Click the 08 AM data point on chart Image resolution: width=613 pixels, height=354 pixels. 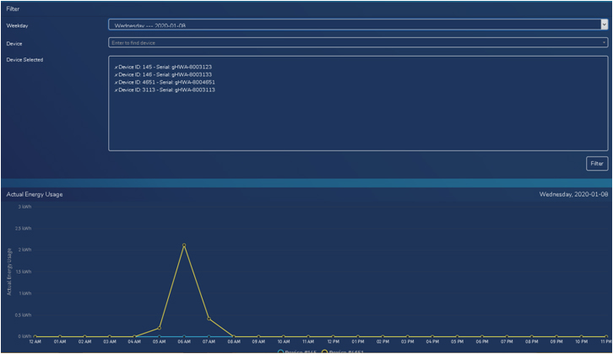pyautogui.click(x=234, y=336)
